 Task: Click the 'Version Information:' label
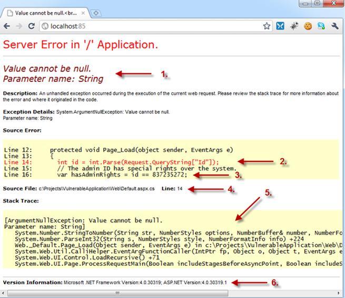click(33, 282)
